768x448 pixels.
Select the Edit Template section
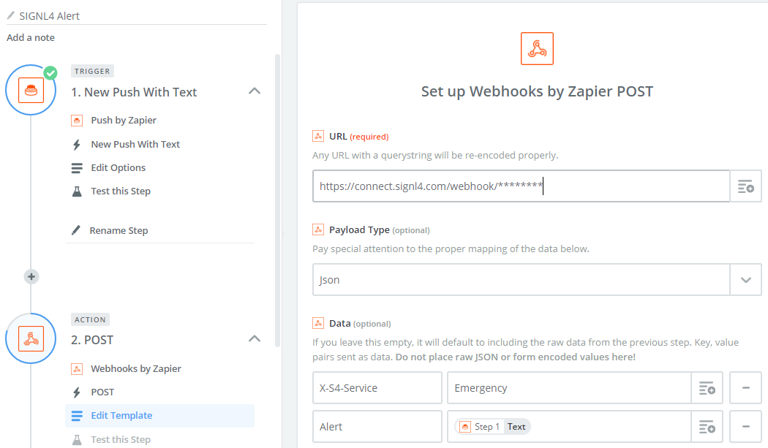[159, 416]
